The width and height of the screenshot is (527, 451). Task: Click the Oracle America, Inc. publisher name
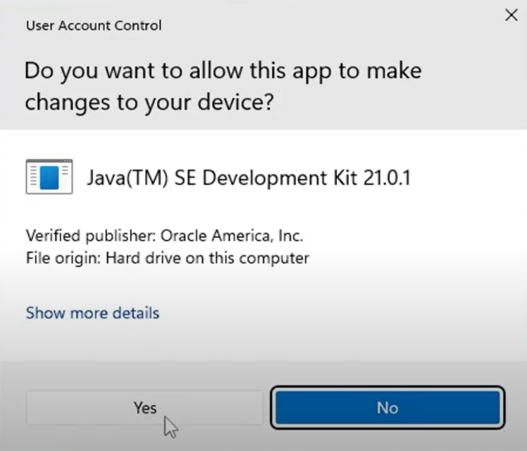pos(232,236)
